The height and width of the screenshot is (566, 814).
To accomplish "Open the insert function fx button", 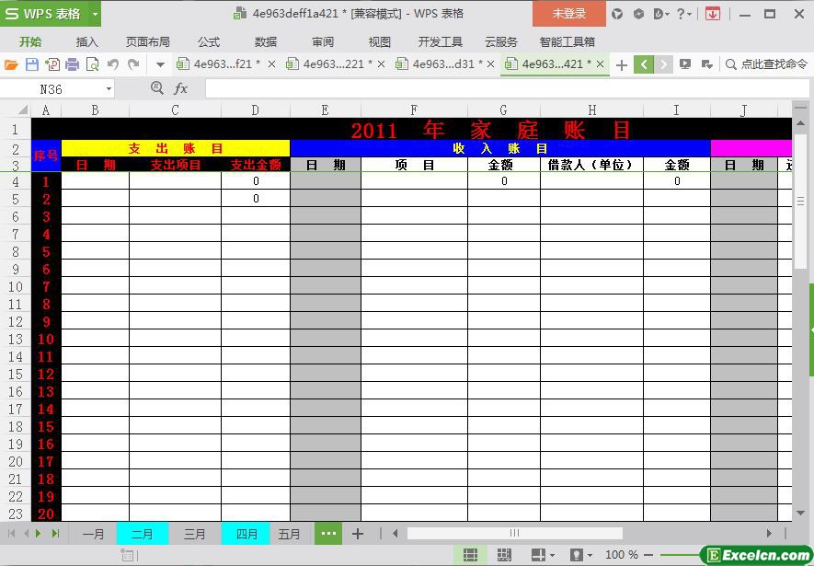I will (x=180, y=88).
